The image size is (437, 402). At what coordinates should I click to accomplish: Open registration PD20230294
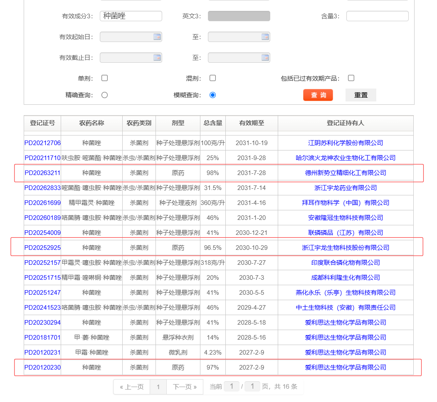pos(42,323)
